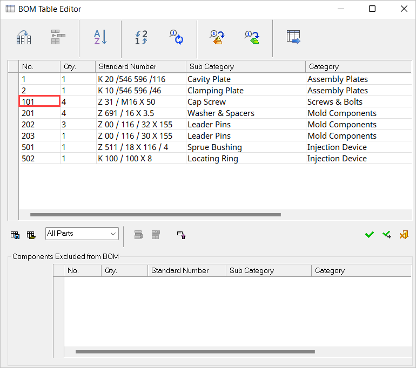Click the upper table horizontal scrollbar
The height and width of the screenshot is (368, 416).
(156, 215)
